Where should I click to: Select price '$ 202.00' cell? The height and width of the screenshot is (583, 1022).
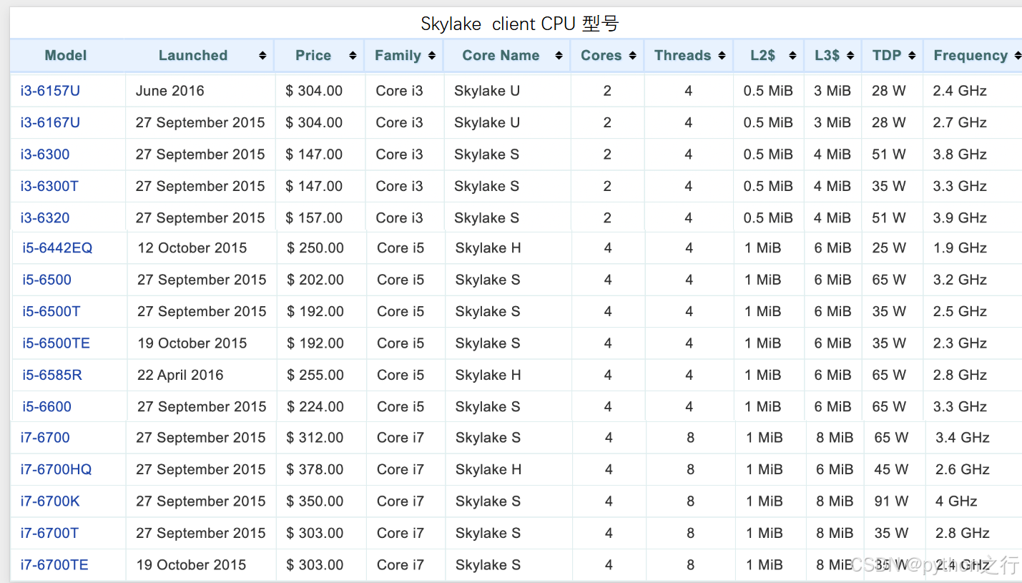click(x=315, y=280)
